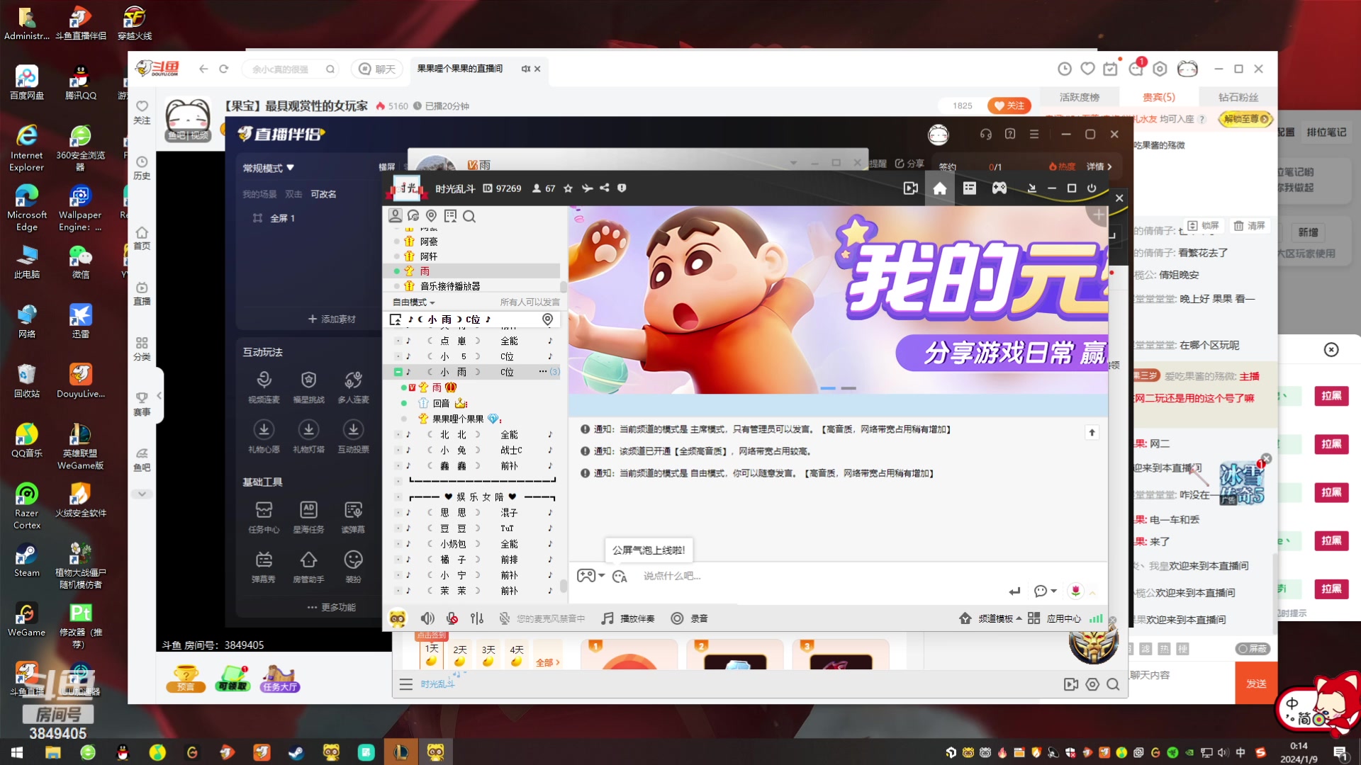Screen dimensions: 1361x765
Task: Open the chat bubble dropdown in YY input
Action: pyautogui.click(x=1045, y=591)
